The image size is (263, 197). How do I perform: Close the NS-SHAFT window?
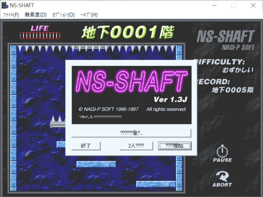click(253, 5)
